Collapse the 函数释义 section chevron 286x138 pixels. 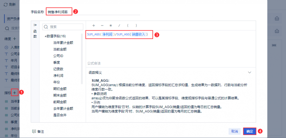tap(250, 72)
